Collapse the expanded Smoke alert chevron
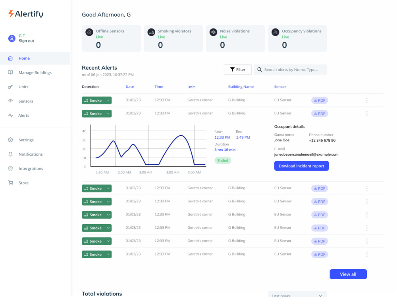This screenshot has height=297, width=397. coord(108,114)
